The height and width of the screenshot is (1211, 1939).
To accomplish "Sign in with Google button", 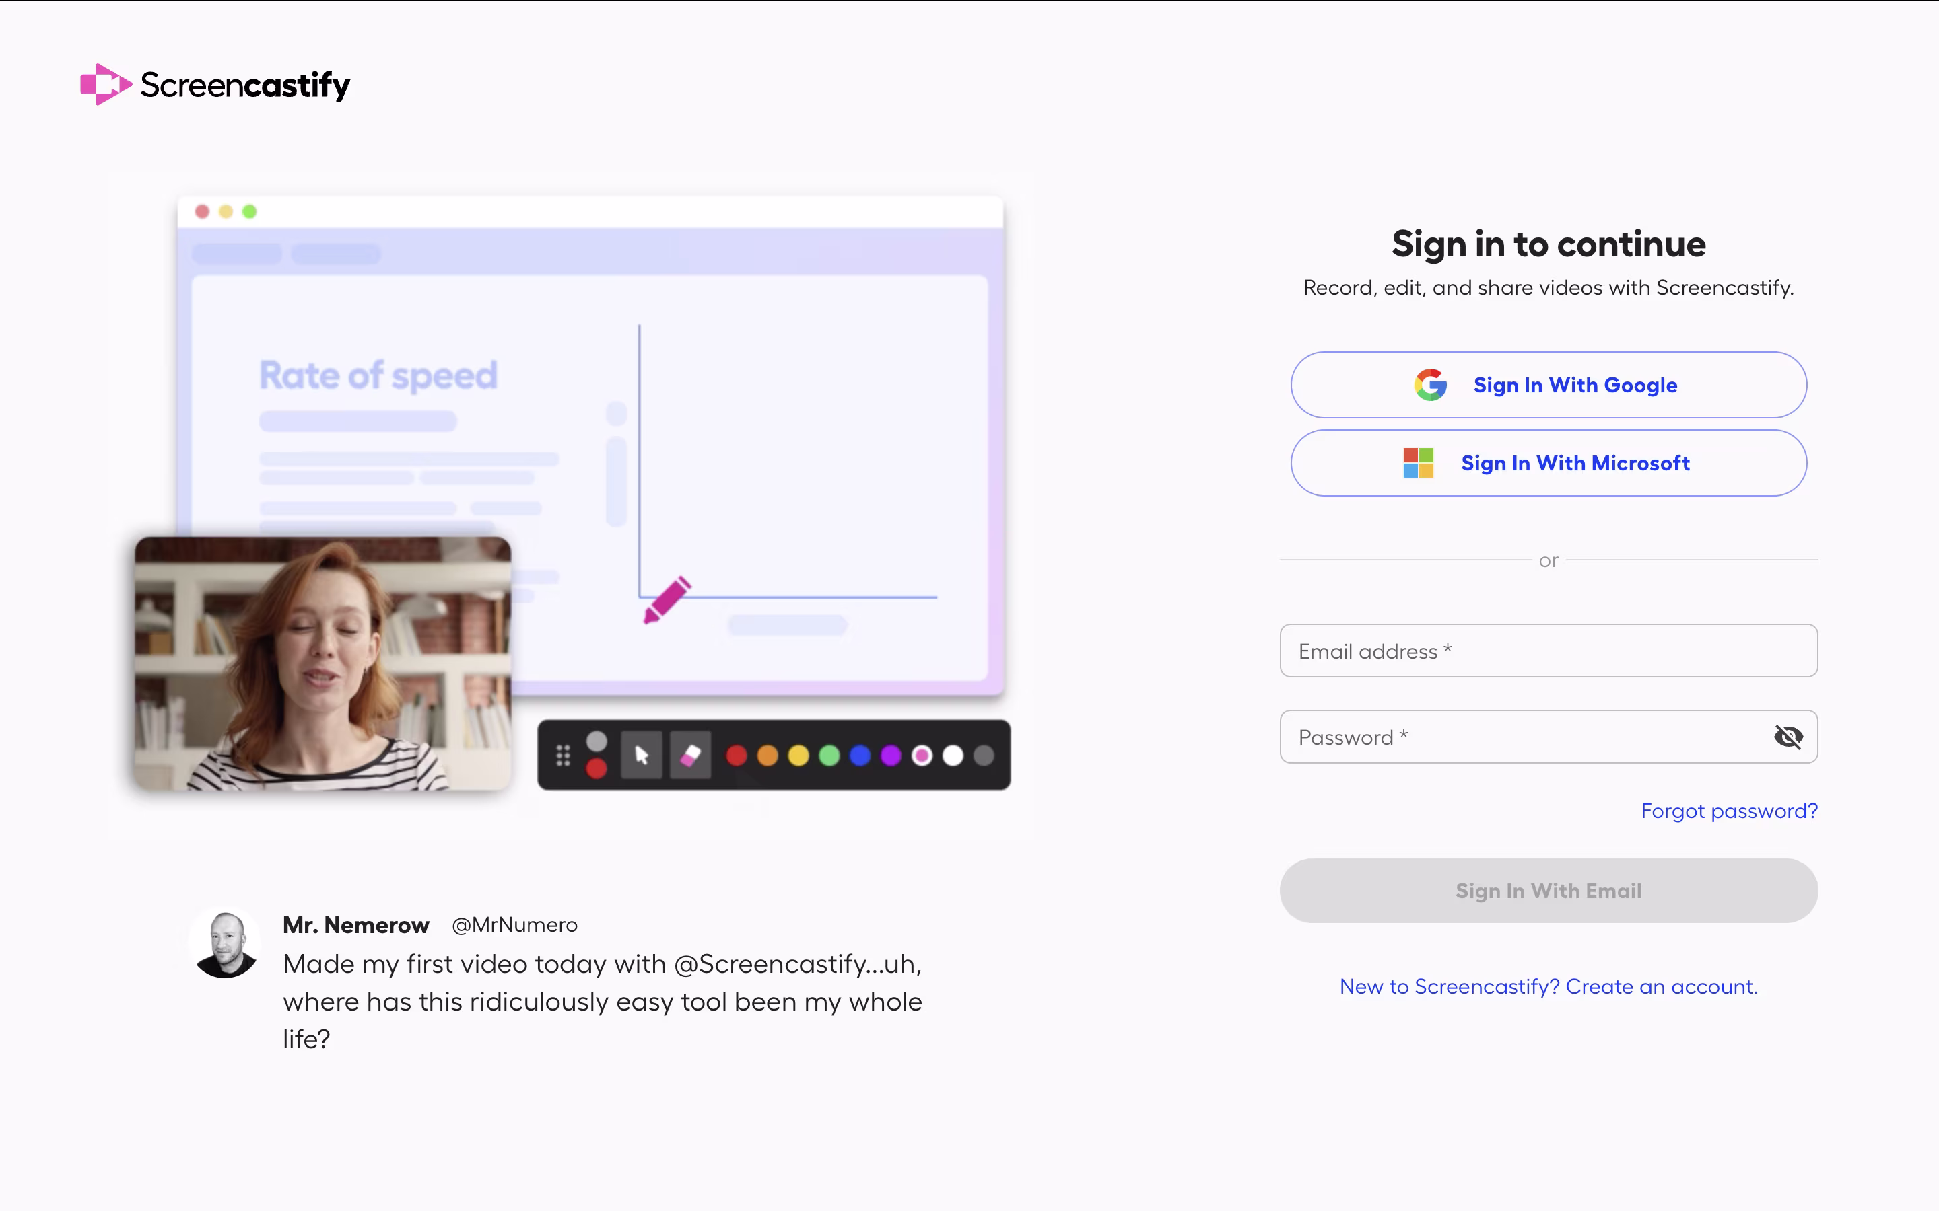I will pyautogui.click(x=1548, y=386).
